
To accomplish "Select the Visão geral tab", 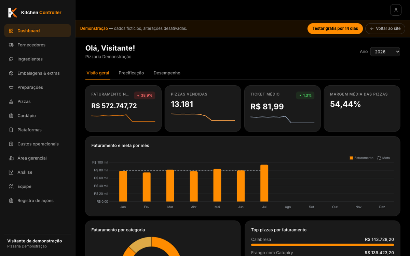I will point(98,73).
